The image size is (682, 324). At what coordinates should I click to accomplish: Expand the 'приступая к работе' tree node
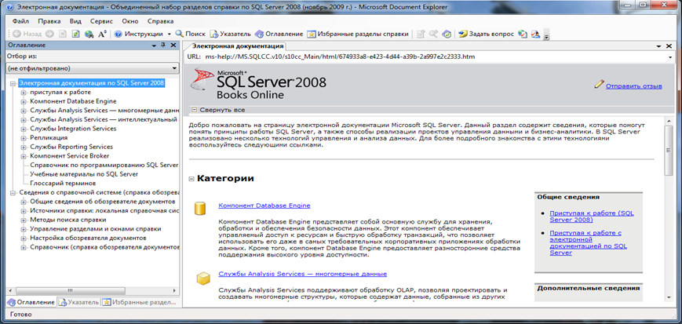[x=24, y=93]
